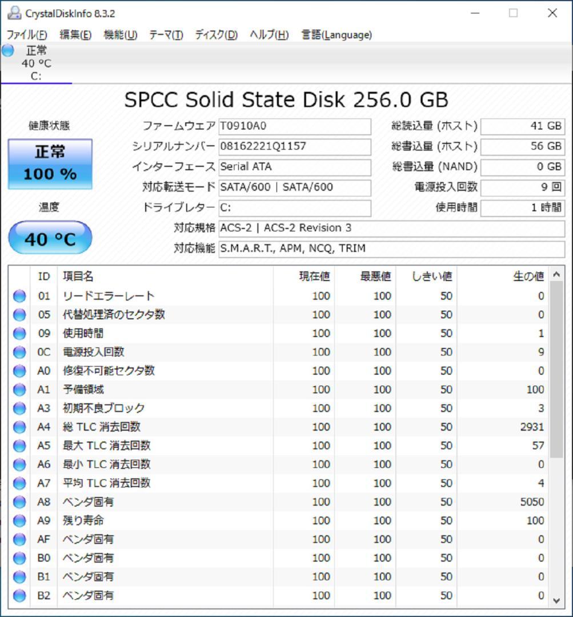Click the status orb for row 01 リードエラーレート
This screenshot has width=573, height=617.
(x=19, y=296)
